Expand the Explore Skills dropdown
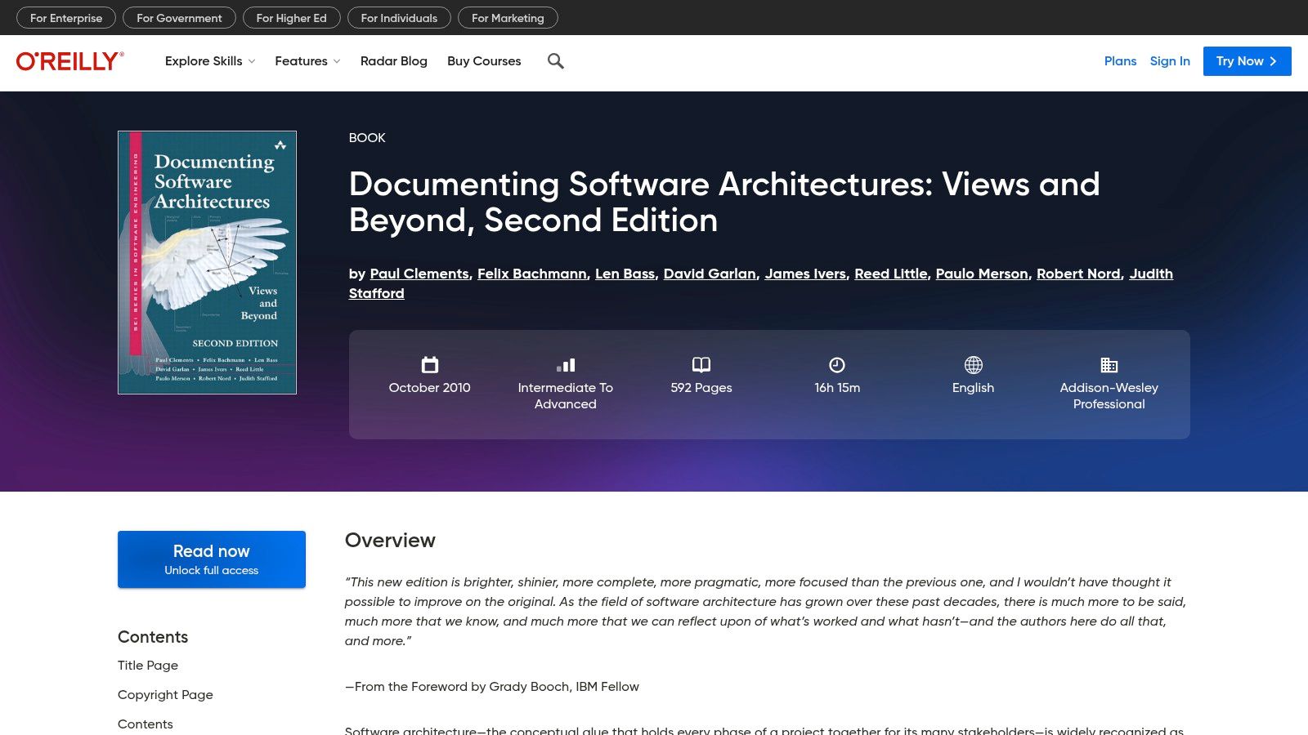The height and width of the screenshot is (735, 1308). tap(210, 61)
